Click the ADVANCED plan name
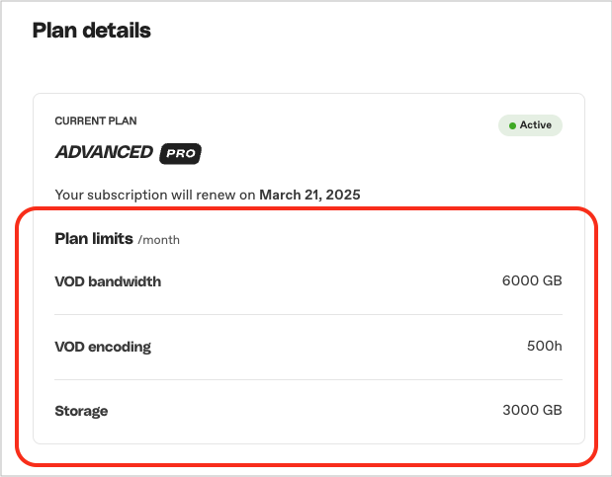 point(104,152)
